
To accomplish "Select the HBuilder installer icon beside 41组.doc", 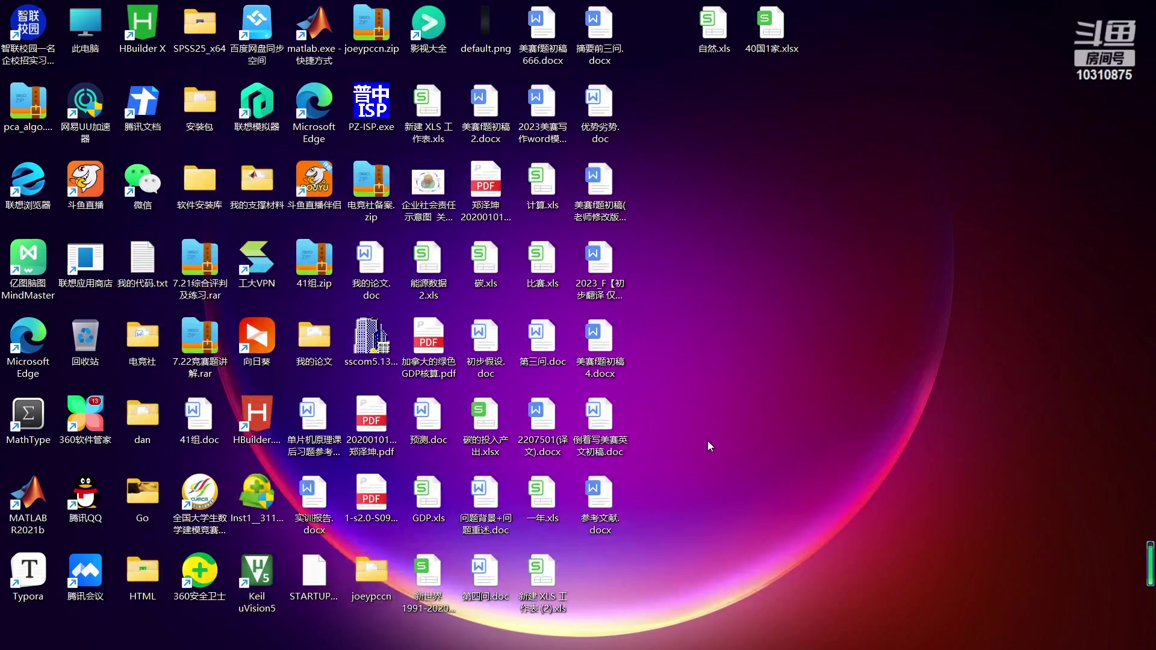I will coord(256,420).
